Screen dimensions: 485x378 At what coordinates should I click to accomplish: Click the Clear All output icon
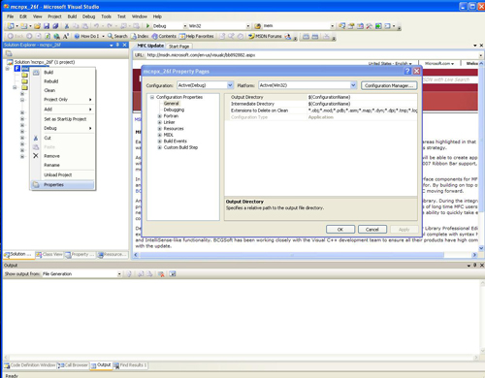click(x=161, y=274)
